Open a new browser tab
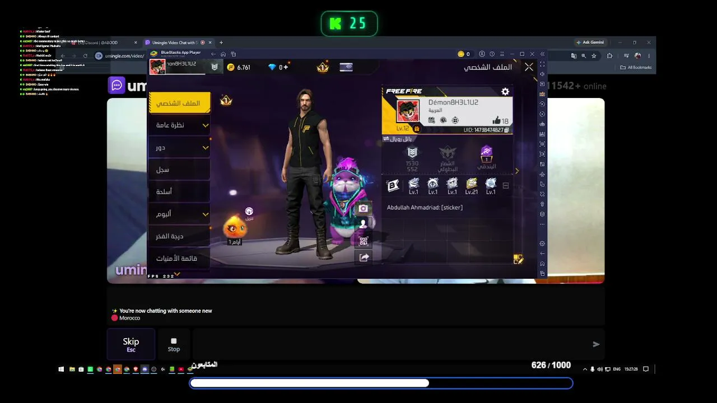 pyautogui.click(x=221, y=43)
